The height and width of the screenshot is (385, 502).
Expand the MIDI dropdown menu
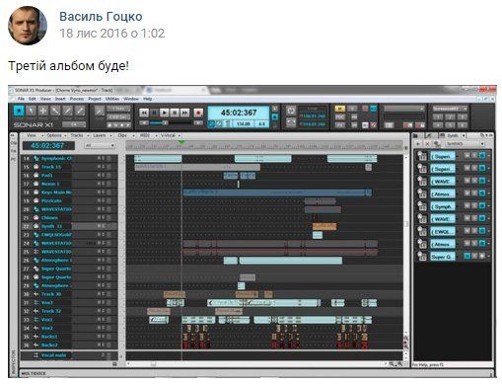pos(148,135)
